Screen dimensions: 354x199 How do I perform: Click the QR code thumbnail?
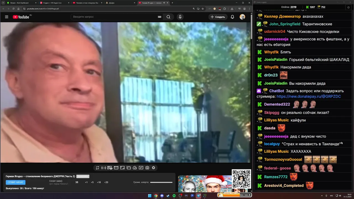241,179
